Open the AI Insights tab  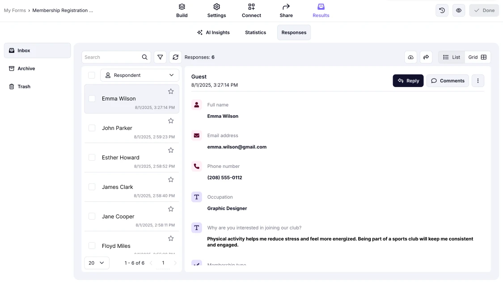click(x=214, y=32)
